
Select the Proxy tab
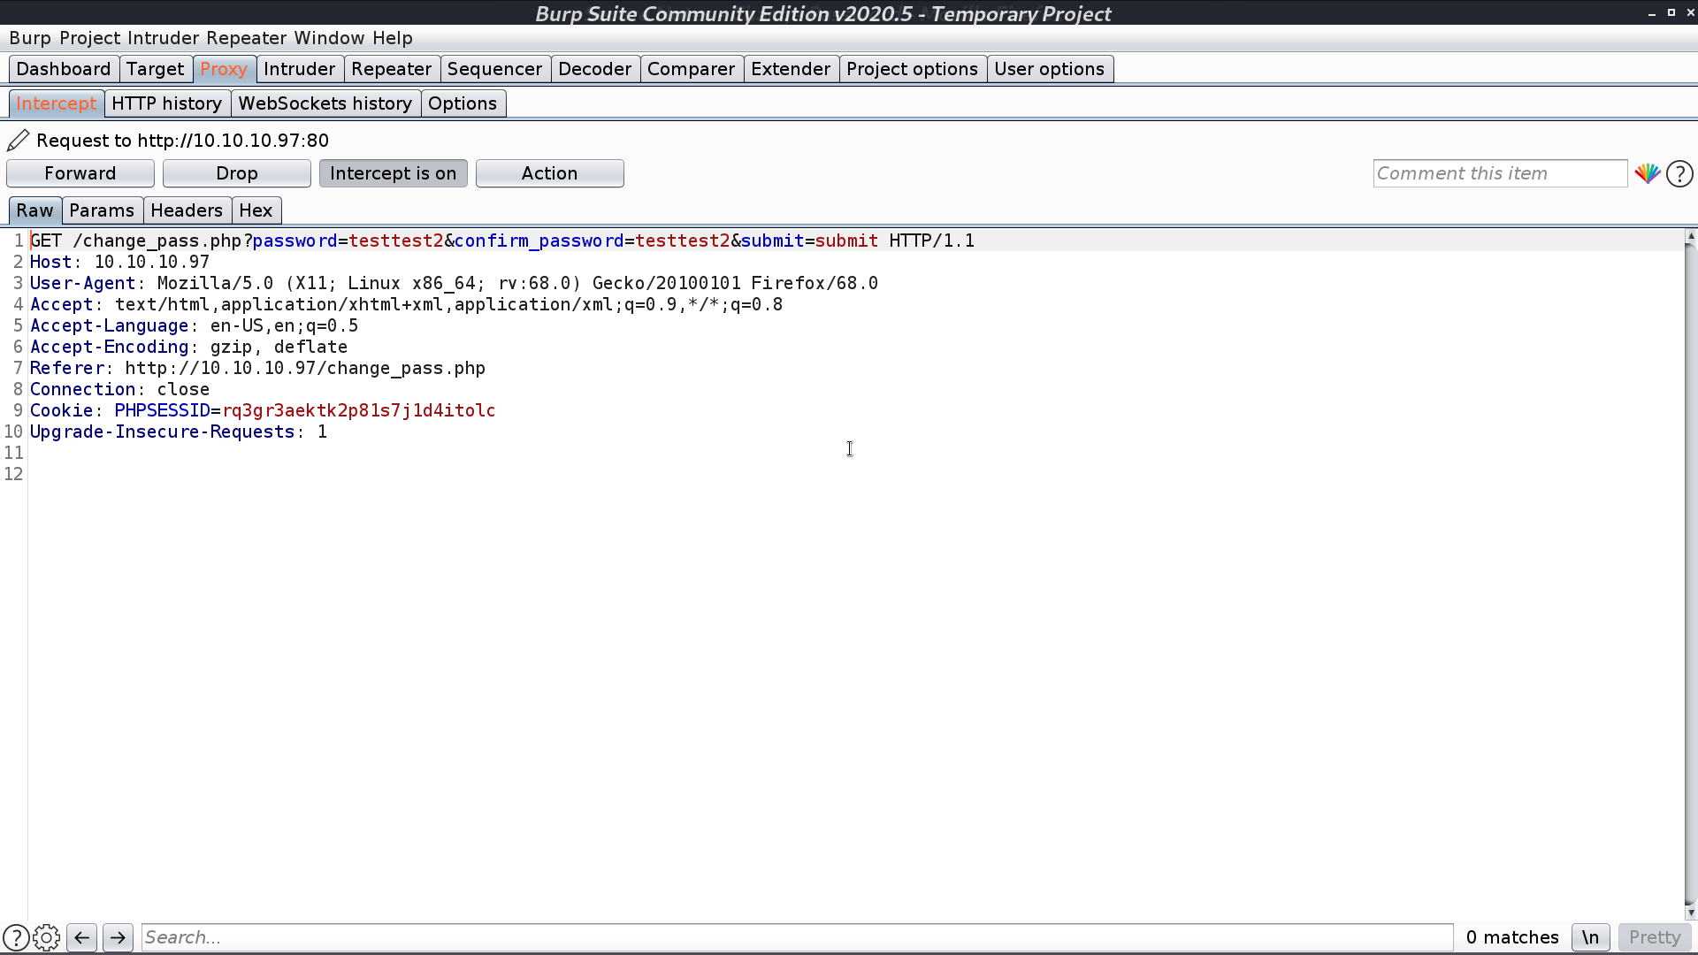point(224,69)
